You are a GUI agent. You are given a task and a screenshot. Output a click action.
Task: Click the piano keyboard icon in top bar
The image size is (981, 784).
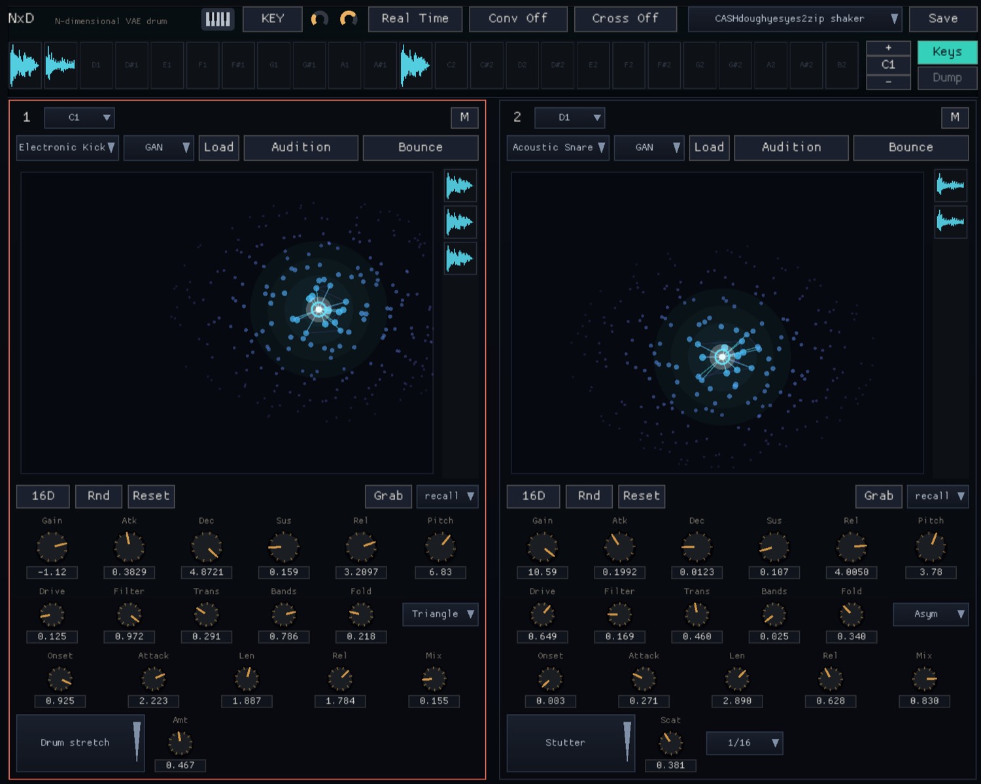coord(217,19)
